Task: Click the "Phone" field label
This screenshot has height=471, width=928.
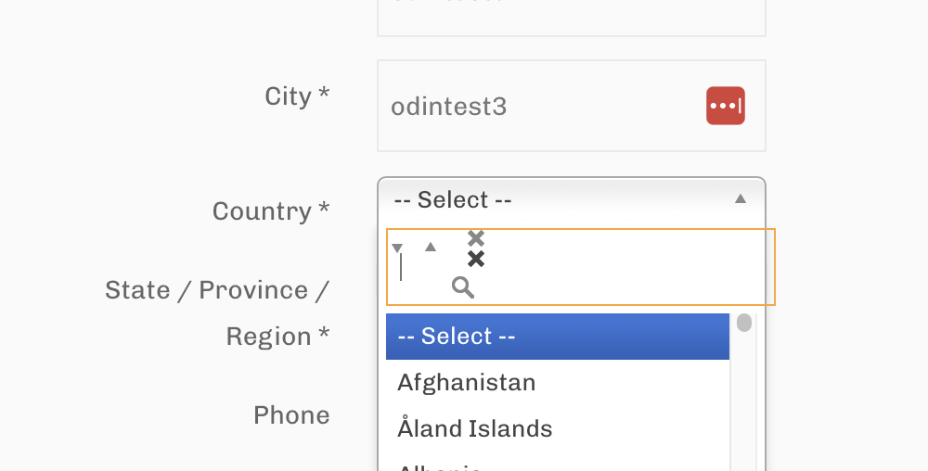Action: (291, 414)
